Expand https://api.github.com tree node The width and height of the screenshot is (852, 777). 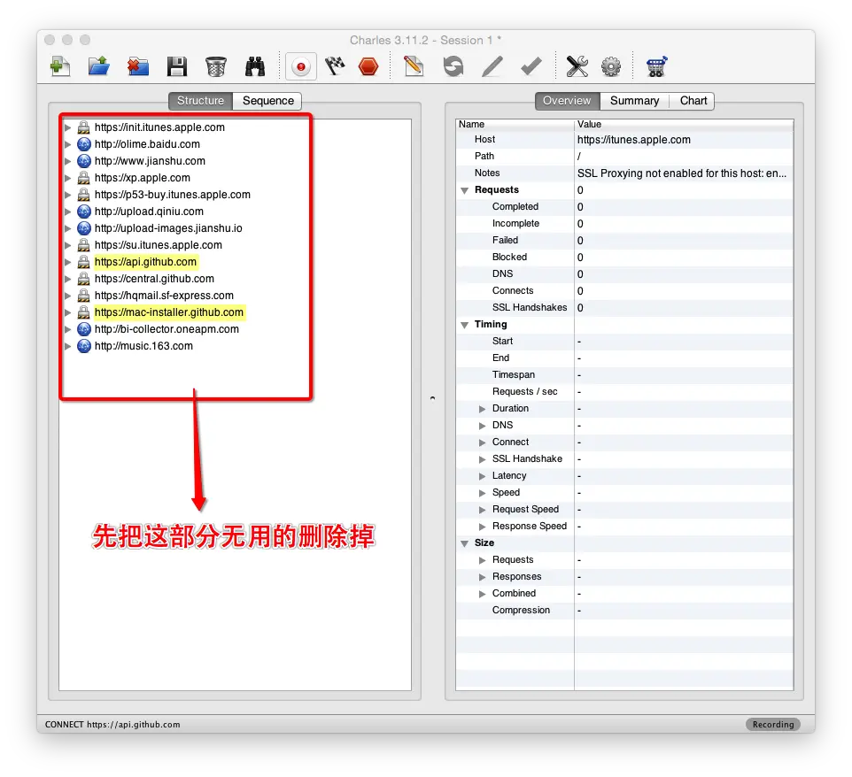point(68,262)
